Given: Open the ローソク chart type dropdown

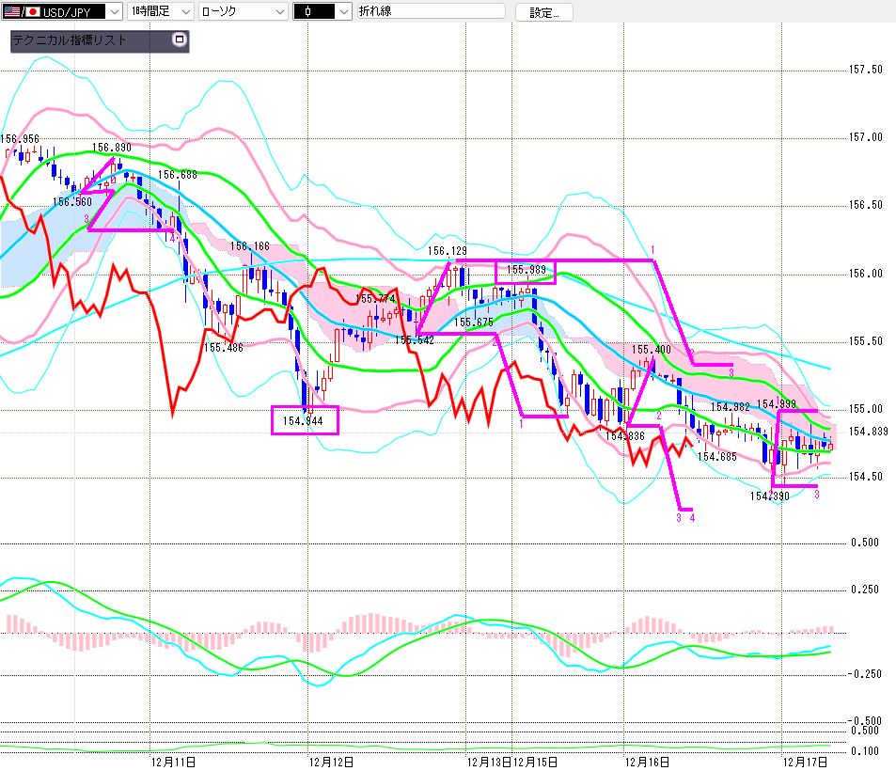Looking at the screenshot, I should (278, 12).
